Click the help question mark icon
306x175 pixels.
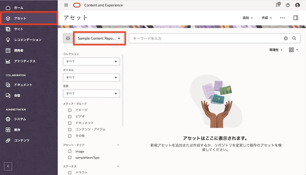[x=288, y=5]
